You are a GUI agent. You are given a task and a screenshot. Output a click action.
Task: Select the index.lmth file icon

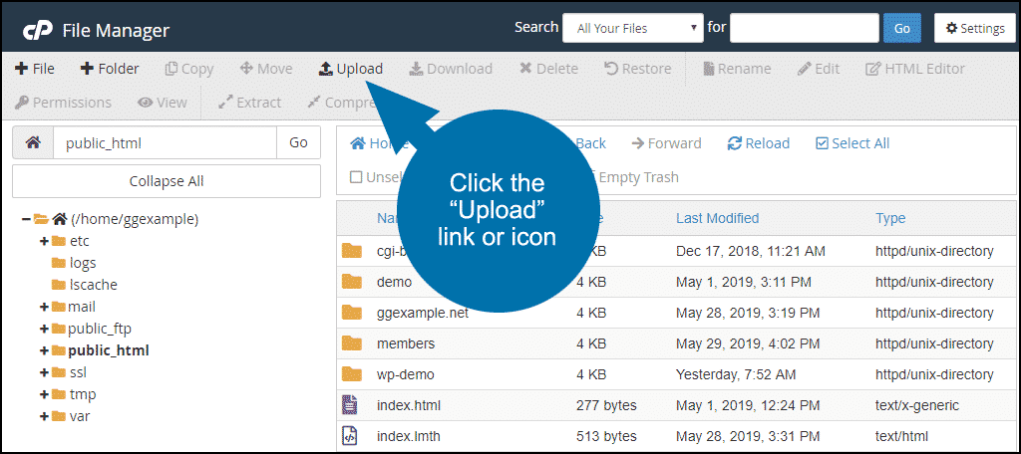pyautogui.click(x=350, y=436)
